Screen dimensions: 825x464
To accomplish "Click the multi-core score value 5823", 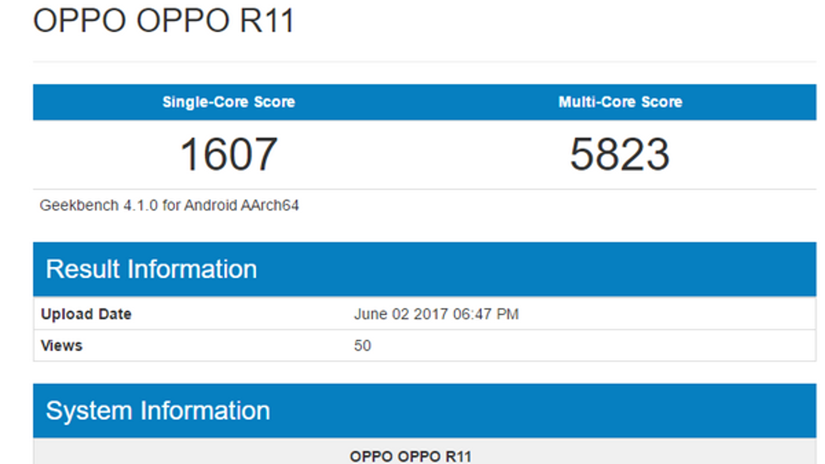I will pos(620,154).
